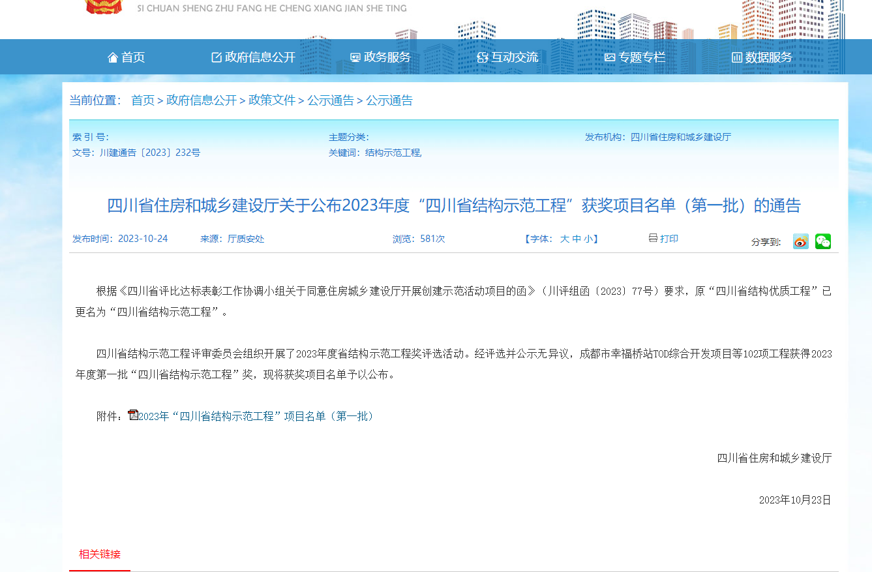The image size is (872, 572).
Task: Open the 2023年四川省结构示范工程项目名单 attachment link
Action: (x=257, y=416)
